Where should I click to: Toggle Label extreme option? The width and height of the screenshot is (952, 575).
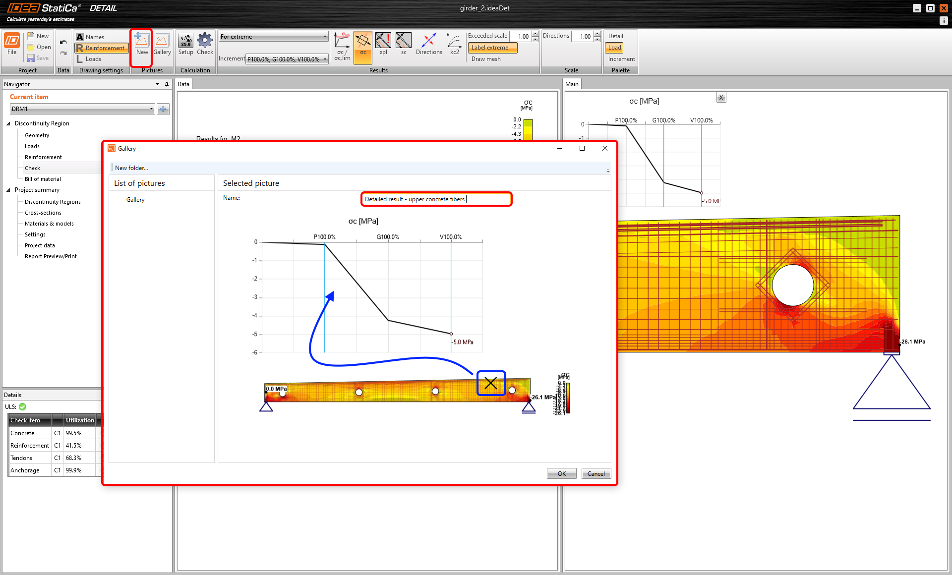[x=492, y=48]
